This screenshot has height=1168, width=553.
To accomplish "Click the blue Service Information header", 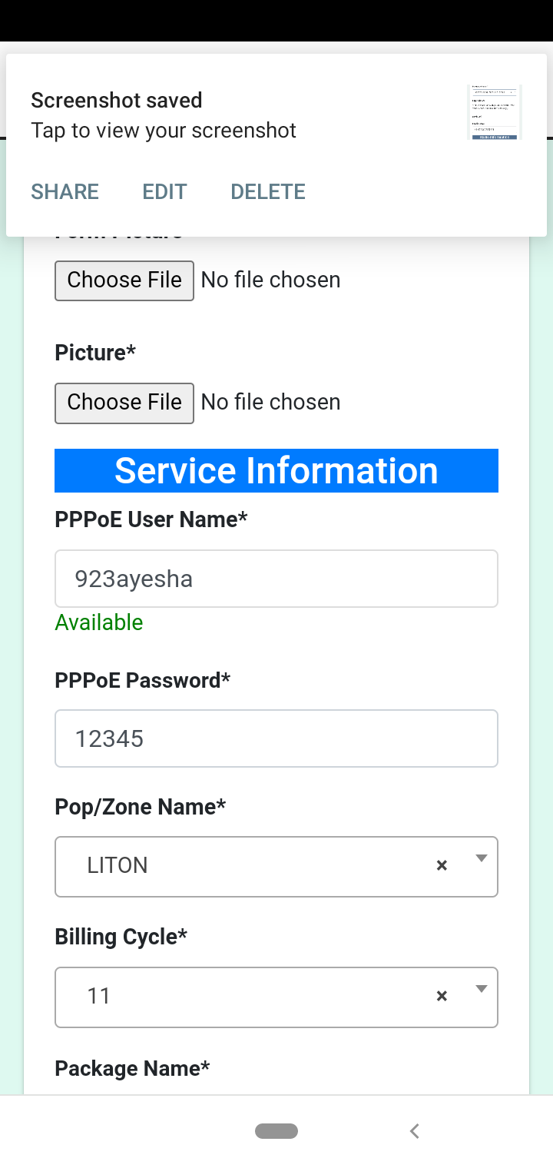I will point(276,470).
